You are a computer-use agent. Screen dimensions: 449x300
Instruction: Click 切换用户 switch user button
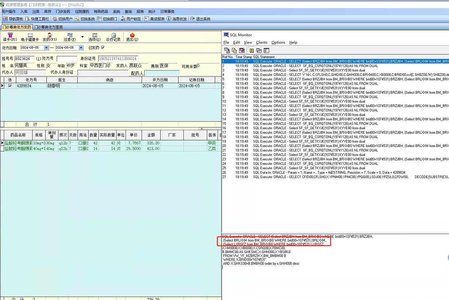coord(63,19)
